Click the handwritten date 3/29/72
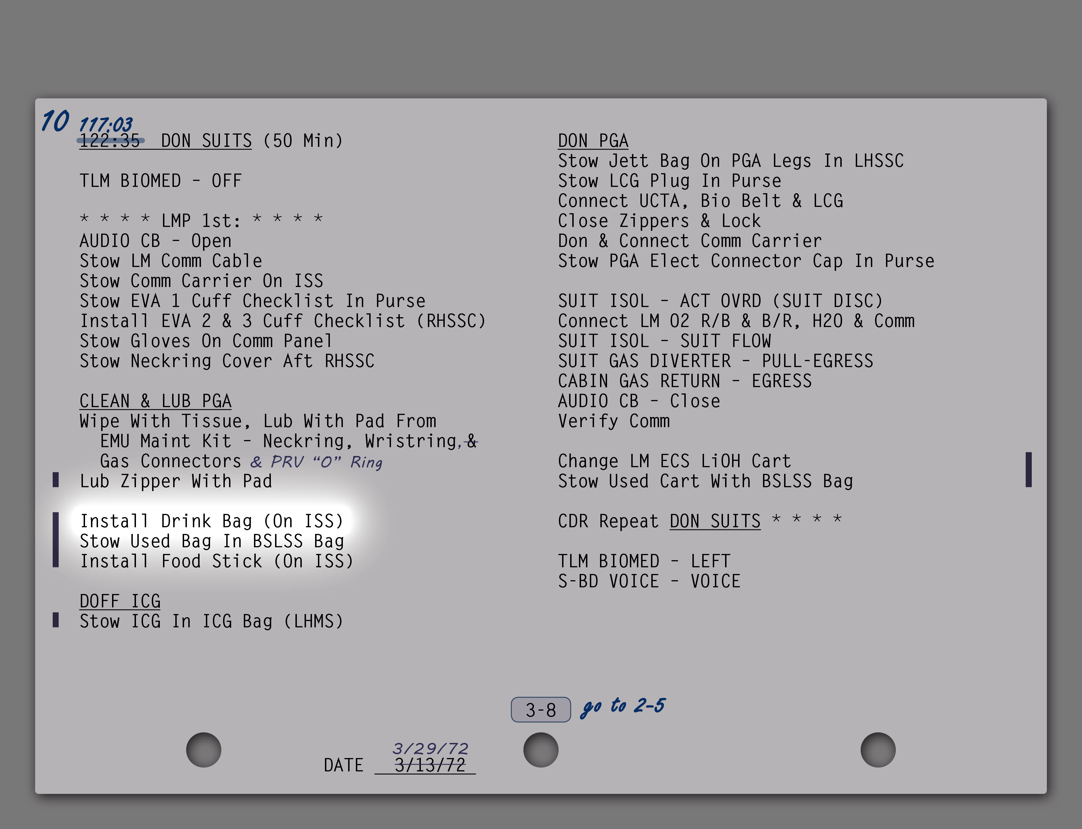 point(430,749)
